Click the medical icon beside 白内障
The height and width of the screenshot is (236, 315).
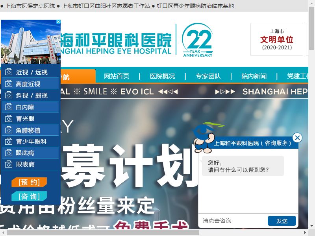[8, 107]
